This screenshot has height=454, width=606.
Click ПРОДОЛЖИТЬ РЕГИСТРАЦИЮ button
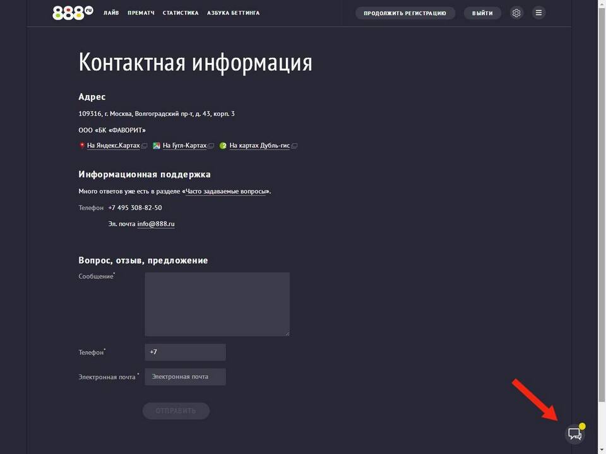[x=405, y=13]
